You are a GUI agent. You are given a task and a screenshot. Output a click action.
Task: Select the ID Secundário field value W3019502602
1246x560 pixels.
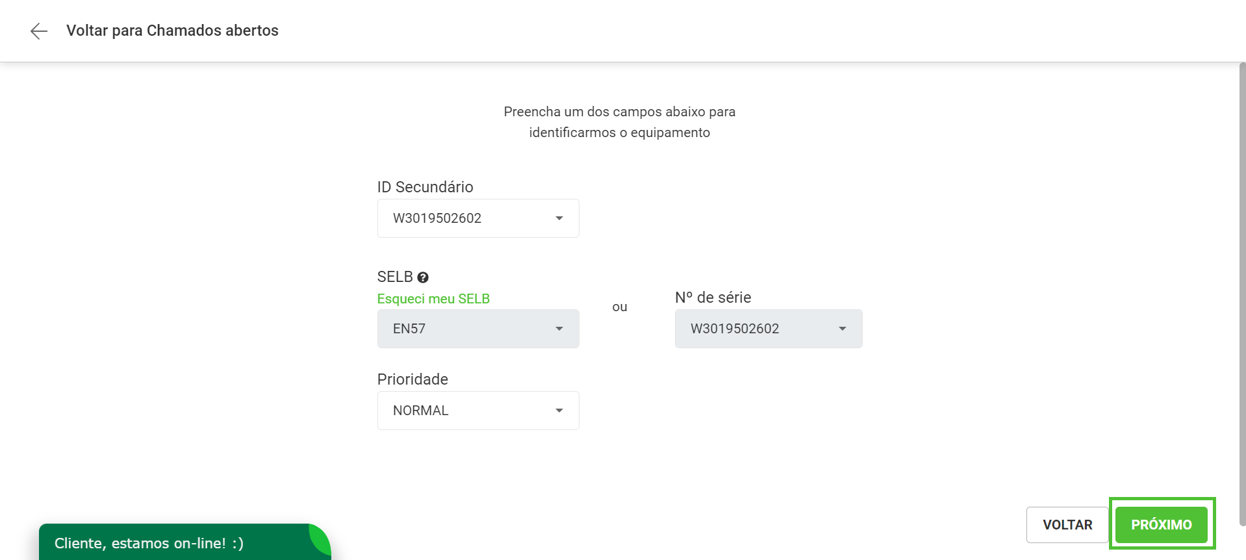tap(478, 218)
